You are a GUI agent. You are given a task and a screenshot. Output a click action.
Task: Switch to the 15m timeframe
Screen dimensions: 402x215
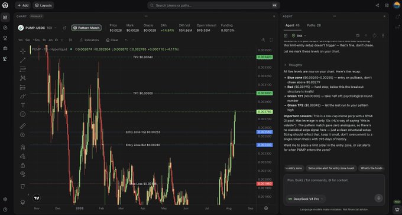(36, 40)
